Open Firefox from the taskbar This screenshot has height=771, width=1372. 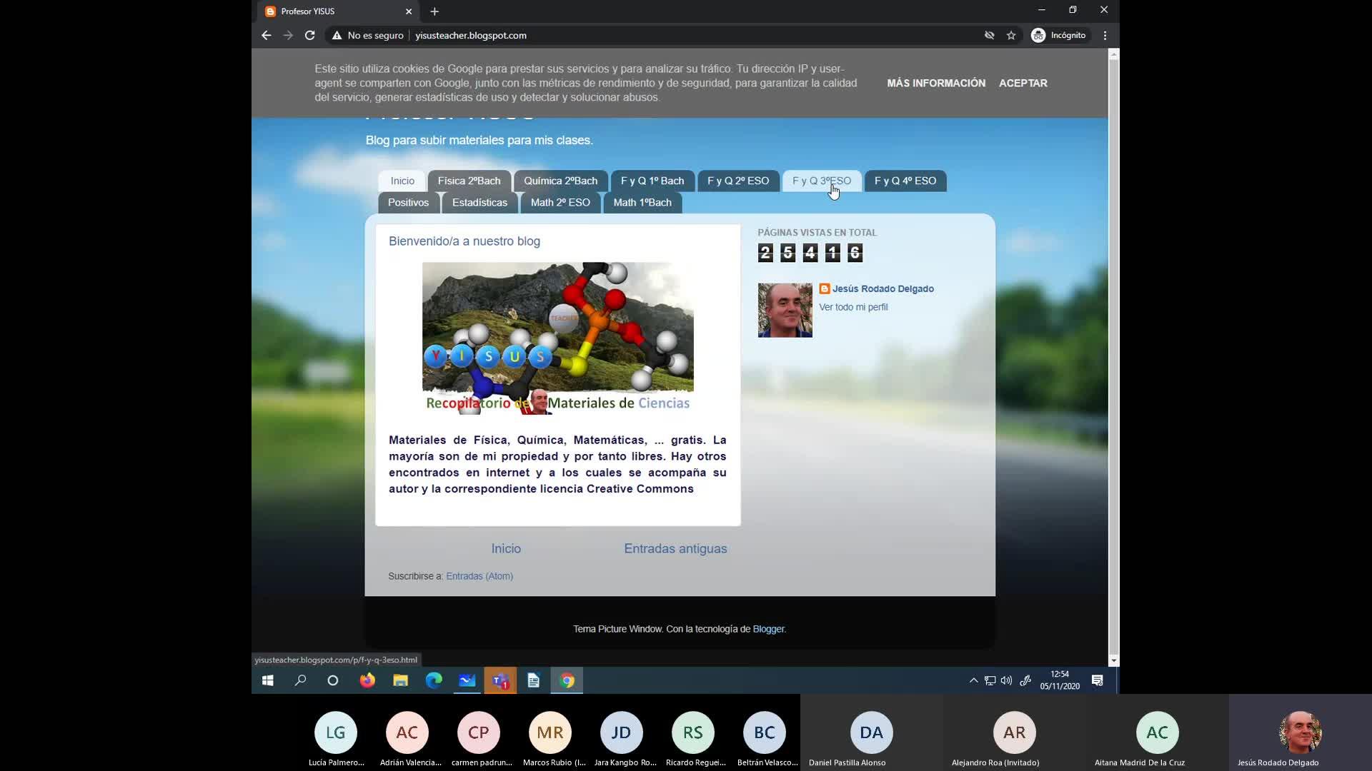point(367,680)
